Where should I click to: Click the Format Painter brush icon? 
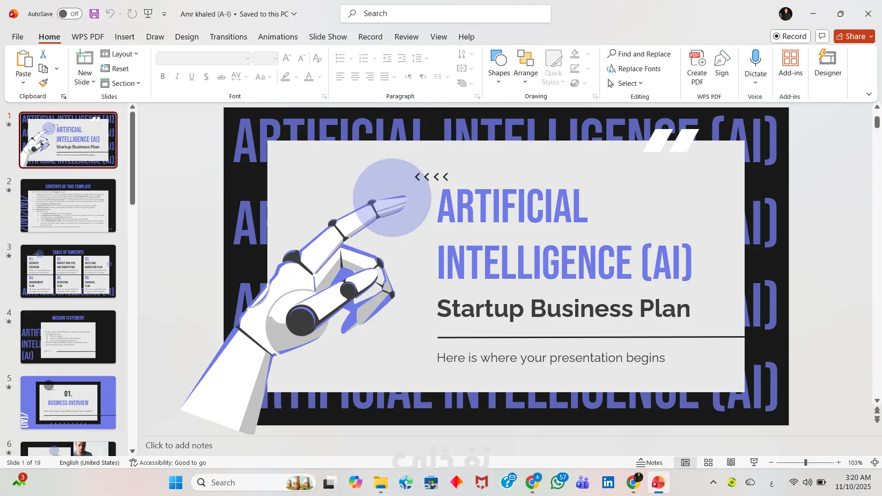[43, 83]
